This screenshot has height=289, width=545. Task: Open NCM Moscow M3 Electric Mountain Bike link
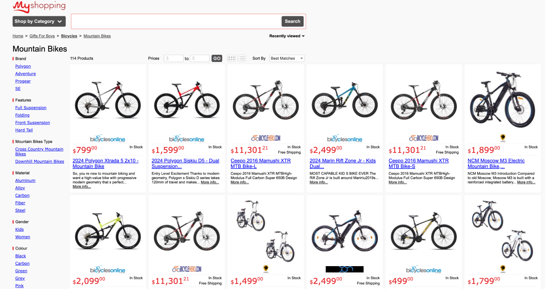(x=496, y=163)
